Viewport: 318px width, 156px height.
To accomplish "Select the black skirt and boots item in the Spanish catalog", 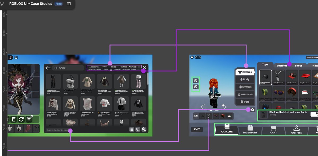I will click(x=53, y=84).
